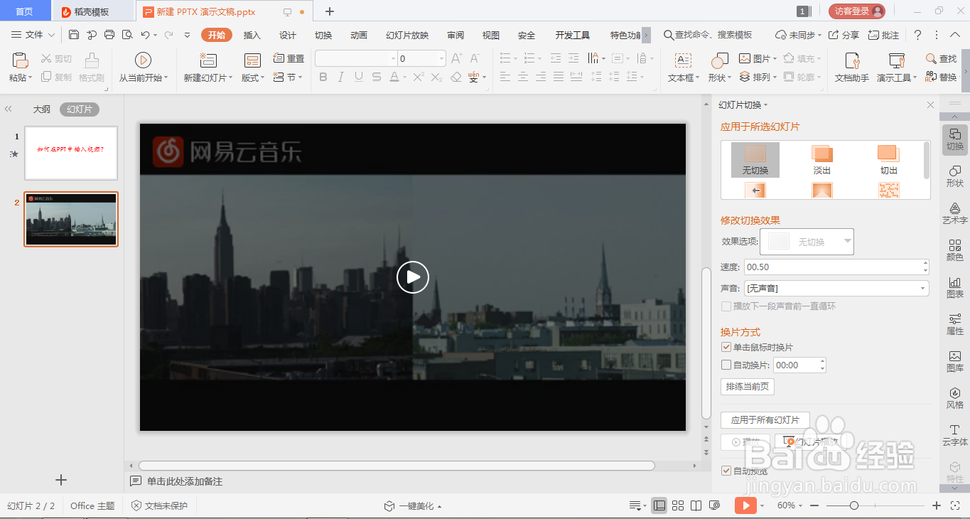970x519 pixels.
Task: Play the video on the slide
Action: coord(413,277)
